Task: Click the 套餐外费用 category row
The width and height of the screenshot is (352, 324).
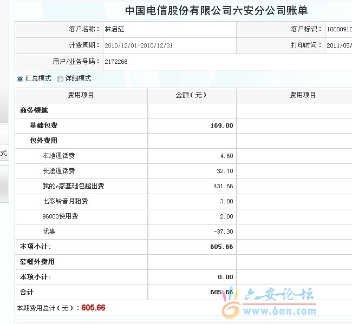Action: point(37,262)
